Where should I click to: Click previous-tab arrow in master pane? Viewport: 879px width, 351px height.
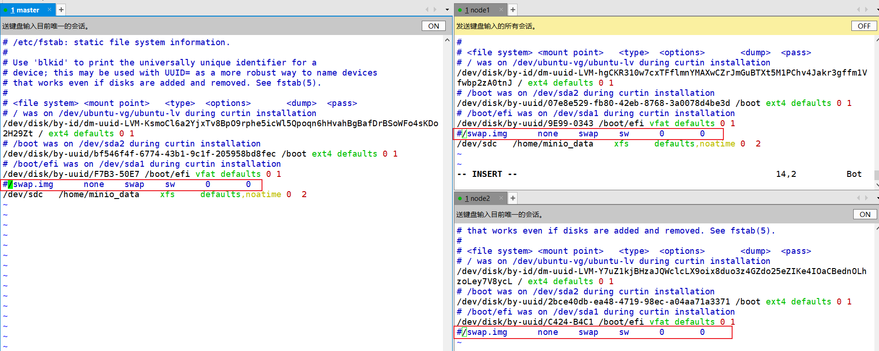pyautogui.click(x=427, y=10)
